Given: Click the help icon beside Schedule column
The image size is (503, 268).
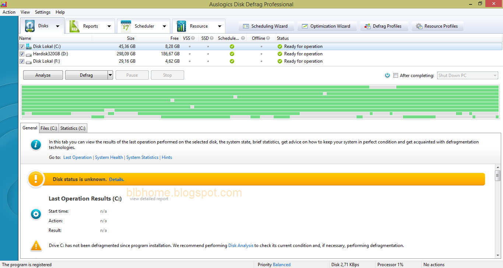Looking at the screenshot, I should pyautogui.click(x=243, y=38).
